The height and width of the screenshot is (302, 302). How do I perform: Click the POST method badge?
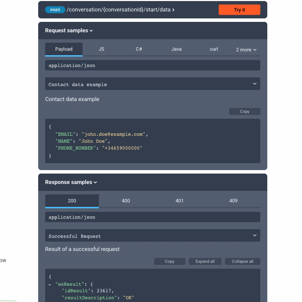(x=55, y=10)
